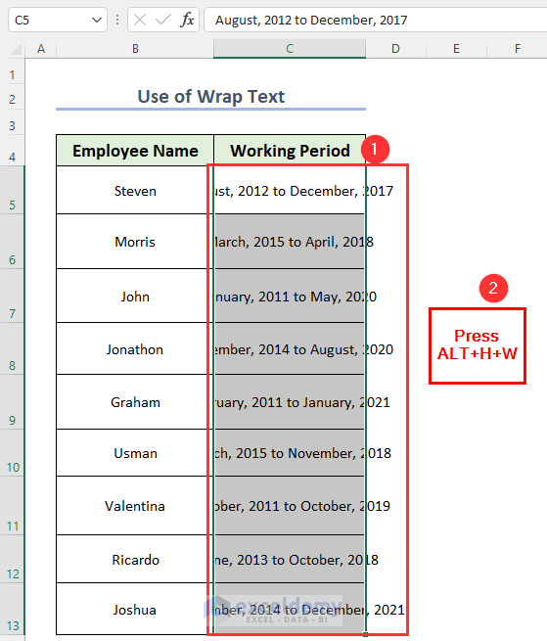Select row 5 header

pyautogui.click(x=13, y=190)
